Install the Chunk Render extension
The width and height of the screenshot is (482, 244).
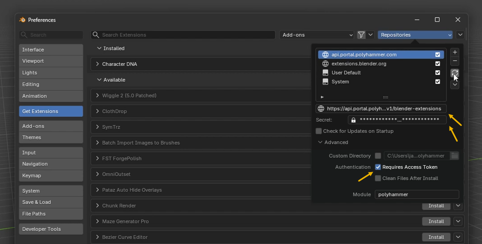coord(436,205)
